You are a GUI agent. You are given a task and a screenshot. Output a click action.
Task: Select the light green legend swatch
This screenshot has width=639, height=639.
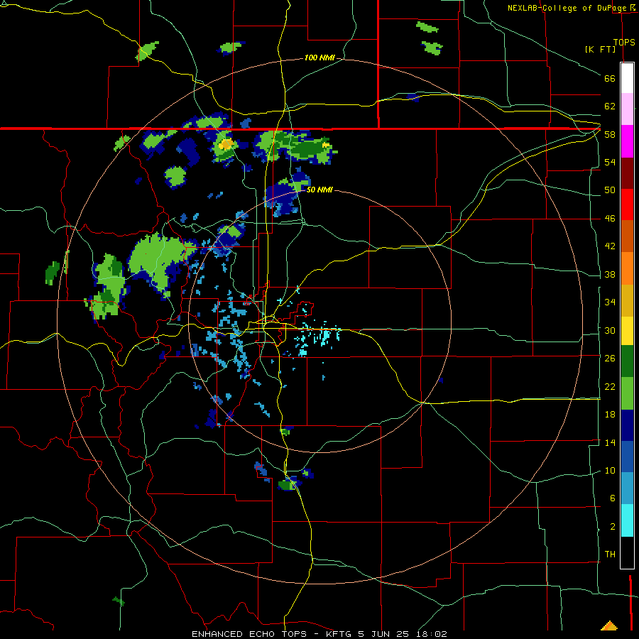click(627, 393)
